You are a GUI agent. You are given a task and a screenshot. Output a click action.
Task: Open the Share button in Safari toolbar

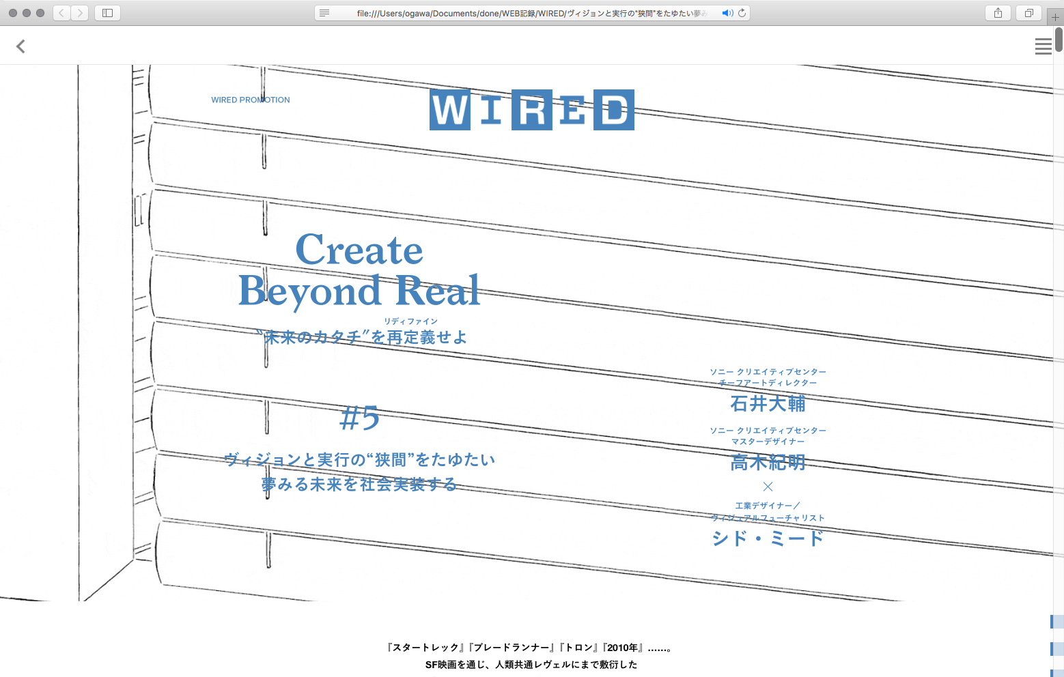[998, 13]
